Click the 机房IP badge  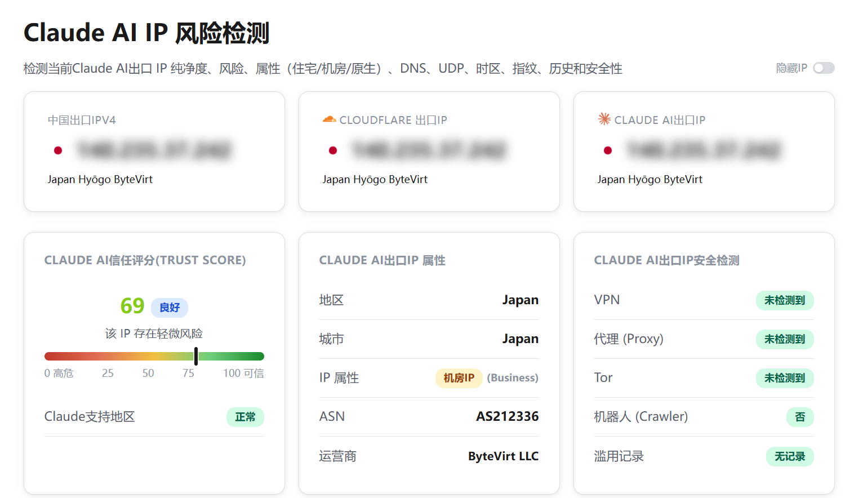click(459, 378)
